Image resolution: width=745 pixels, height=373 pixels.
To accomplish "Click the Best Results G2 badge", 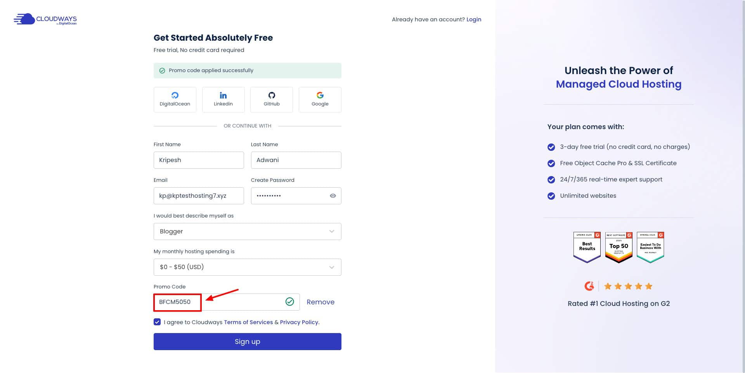I will tap(587, 247).
